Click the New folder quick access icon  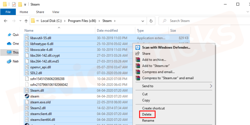click(x=20, y=5)
